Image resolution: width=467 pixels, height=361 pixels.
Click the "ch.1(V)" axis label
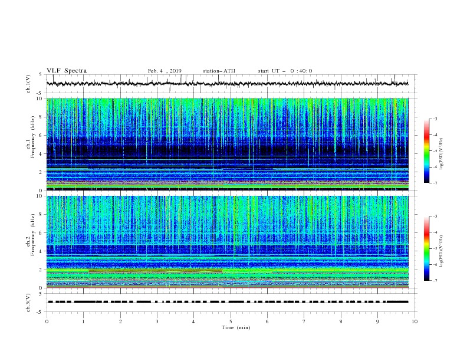pos(28,84)
